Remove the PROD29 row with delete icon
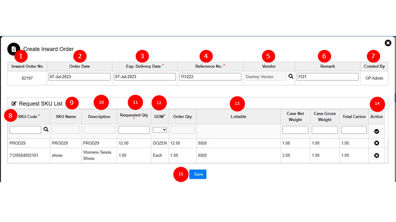Image resolution: width=396 pixels, height=222 pixels. [377, 143]
